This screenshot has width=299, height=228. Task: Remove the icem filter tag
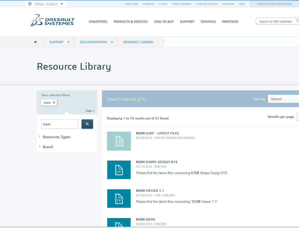(54, 103)
